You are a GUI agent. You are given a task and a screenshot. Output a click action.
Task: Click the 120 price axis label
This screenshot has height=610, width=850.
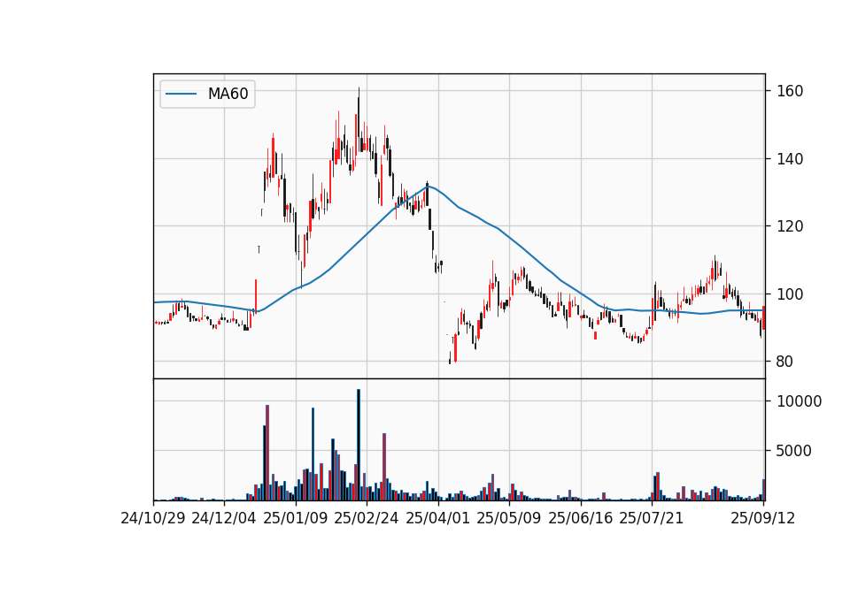click(790, 226)
